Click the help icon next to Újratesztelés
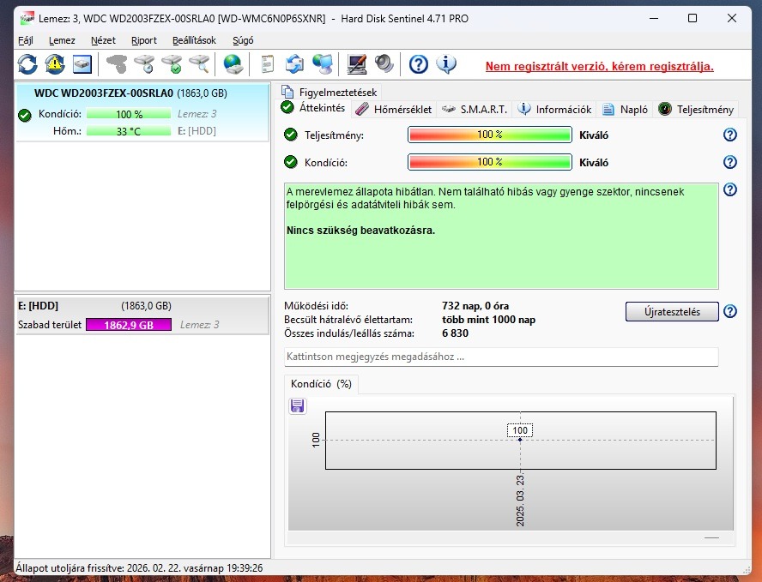 (x=730, y=311)
